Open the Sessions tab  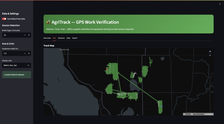click(61, 38)
